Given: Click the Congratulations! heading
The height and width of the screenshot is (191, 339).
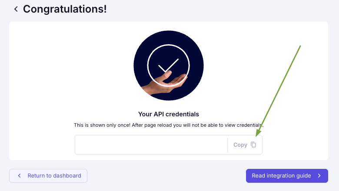Looking at the screenshot, I should tap(65, 9).
